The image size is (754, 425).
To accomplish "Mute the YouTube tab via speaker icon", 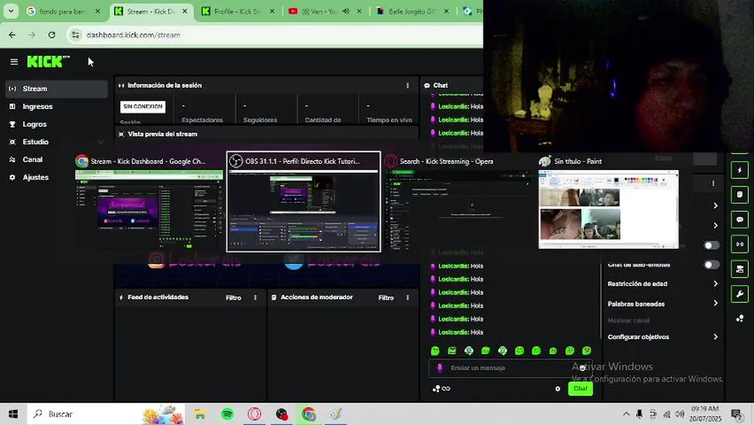I will click(346, 11).
